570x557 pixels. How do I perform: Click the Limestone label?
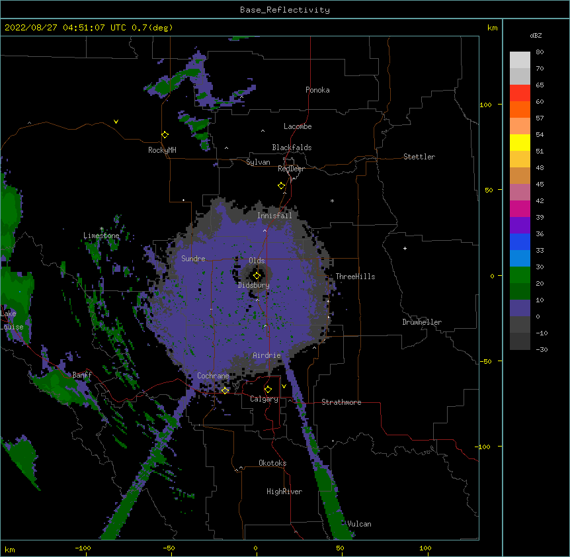click(101, 236)
